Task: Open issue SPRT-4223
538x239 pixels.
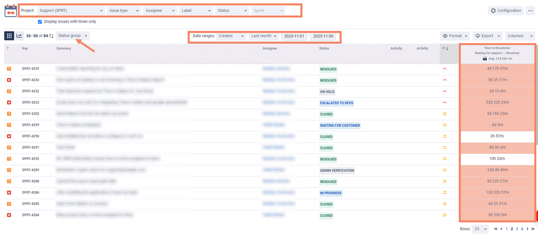Action: click(31, 102)
